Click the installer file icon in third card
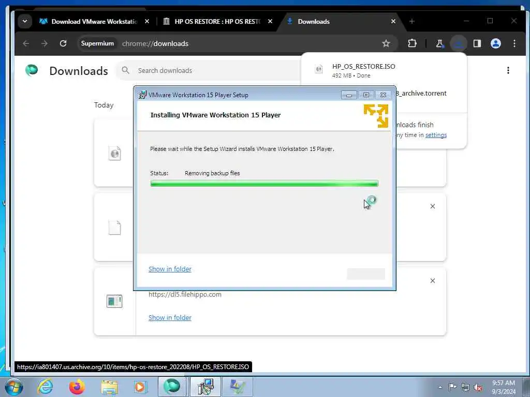This screenshot has height=397, width=530. (114, 301)
